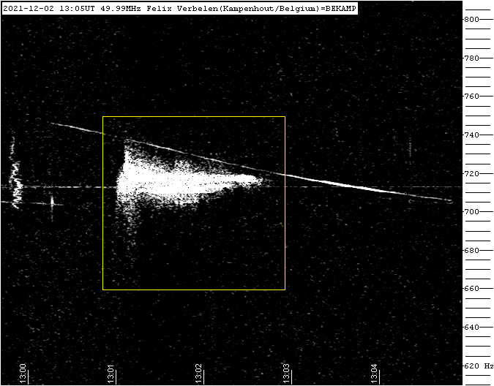Click the 780 frequency scale label

coord(471,58)
